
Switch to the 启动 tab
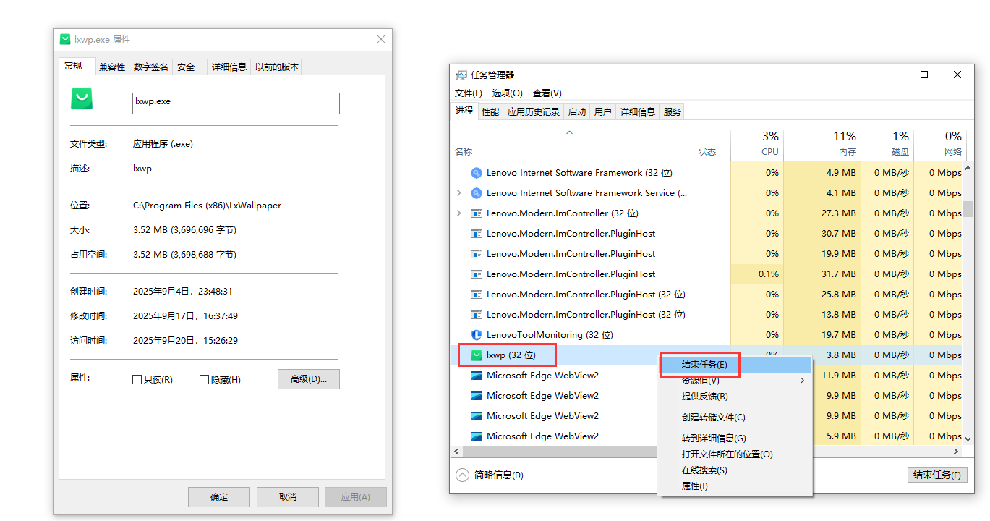click(577, 111)
